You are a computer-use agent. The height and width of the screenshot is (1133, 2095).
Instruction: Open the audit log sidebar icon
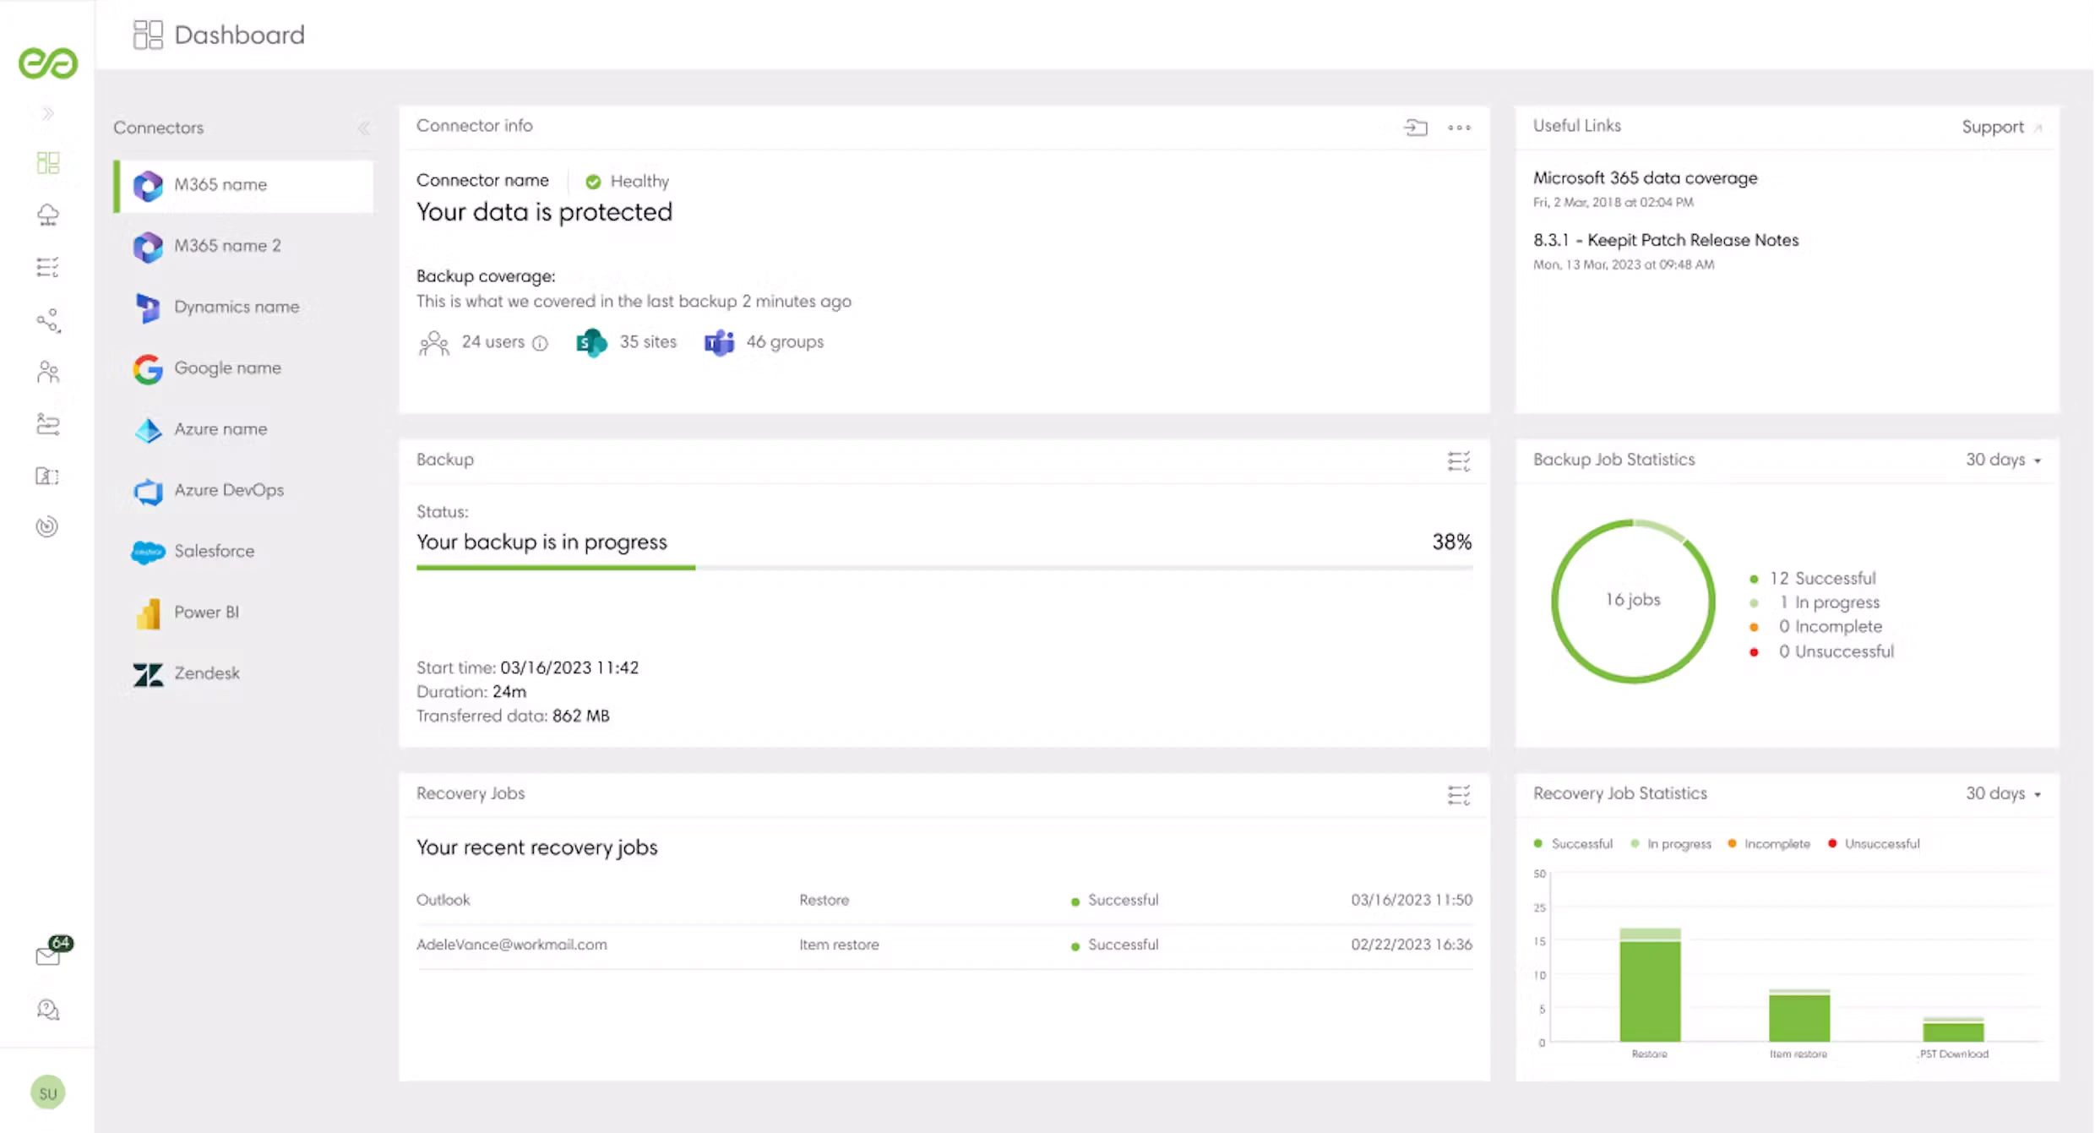(x=48, y=423)
